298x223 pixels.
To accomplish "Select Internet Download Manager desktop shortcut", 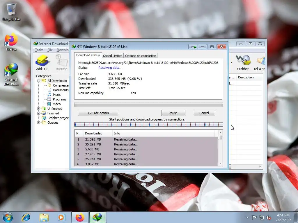I will tap(11, 74).
